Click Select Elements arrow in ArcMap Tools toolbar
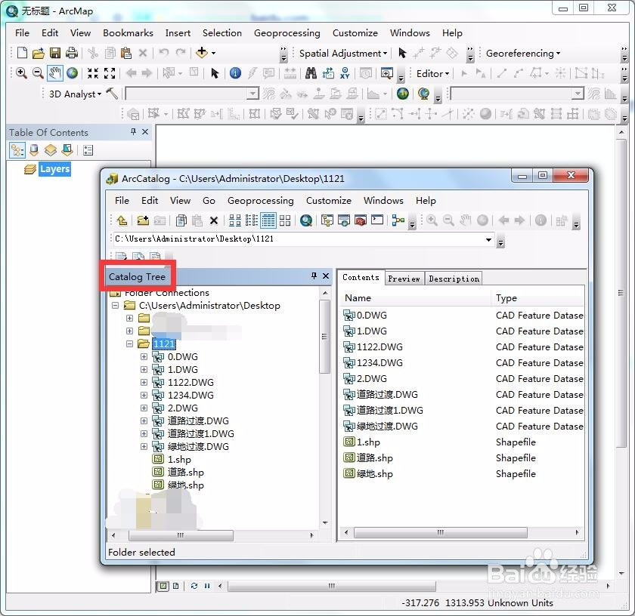This screenshot has width=635, height=616. point(215,73)
